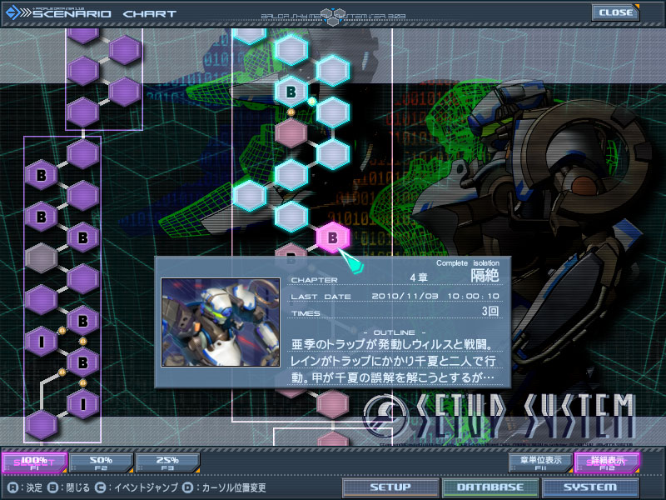Click the D:カーソル位置変更 key hint
The image size is (666, 500).
[x=224, y=487]
